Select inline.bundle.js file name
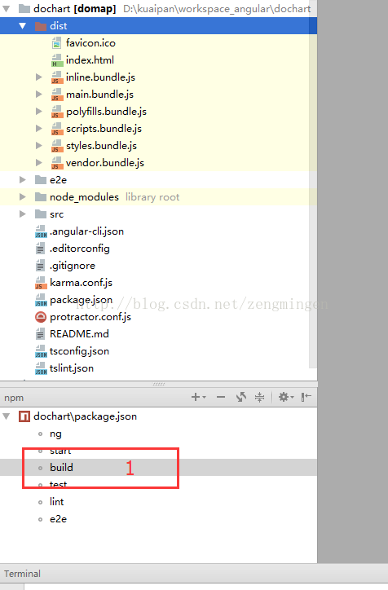The width and height of the screenshot is (388, 590). pyautogui.click(x=100, y=77)
